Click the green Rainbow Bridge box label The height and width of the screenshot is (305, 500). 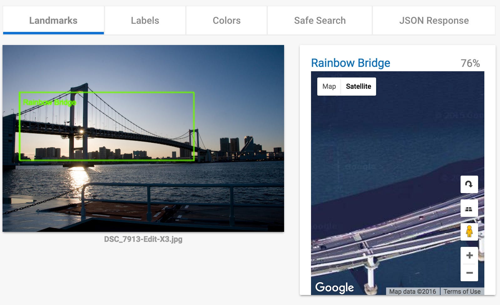[49, 102]
